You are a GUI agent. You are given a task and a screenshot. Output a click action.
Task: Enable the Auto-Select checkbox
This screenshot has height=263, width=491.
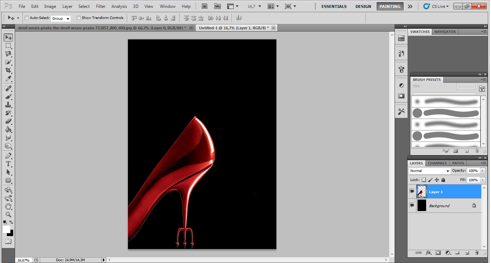[27, 18]
